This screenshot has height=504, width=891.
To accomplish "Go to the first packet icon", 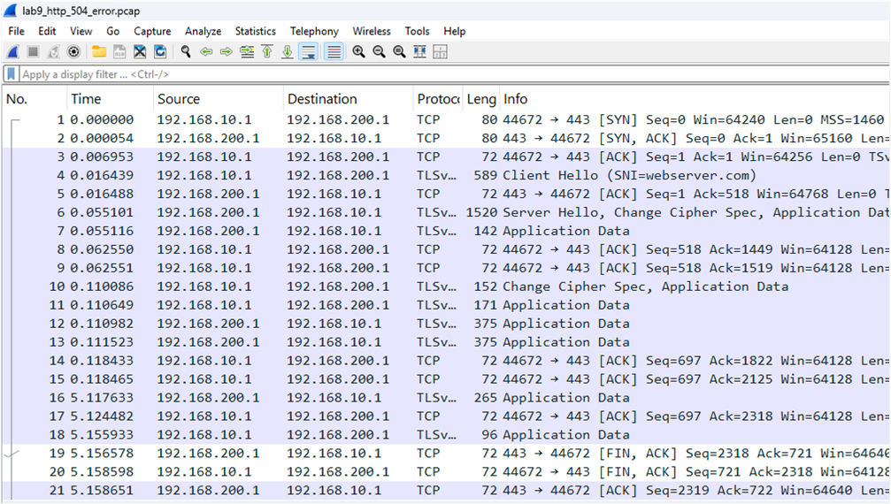I will point(267,52).
